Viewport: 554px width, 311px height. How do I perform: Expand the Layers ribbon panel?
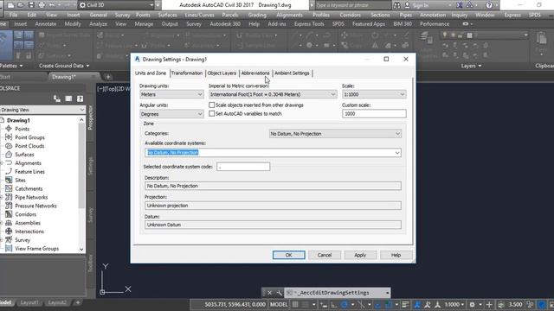pyautogui.click(x=471, y=66)
